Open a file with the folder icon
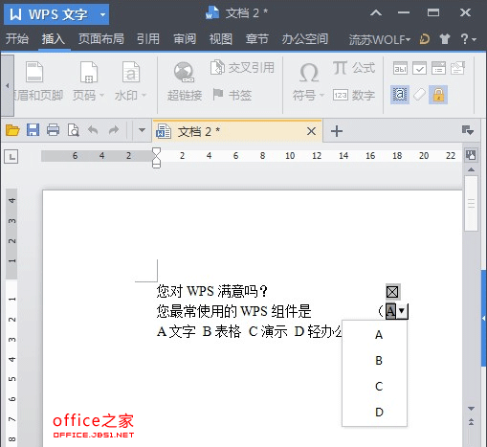Viewport: 487px width, 447px height. coord(12,130)
